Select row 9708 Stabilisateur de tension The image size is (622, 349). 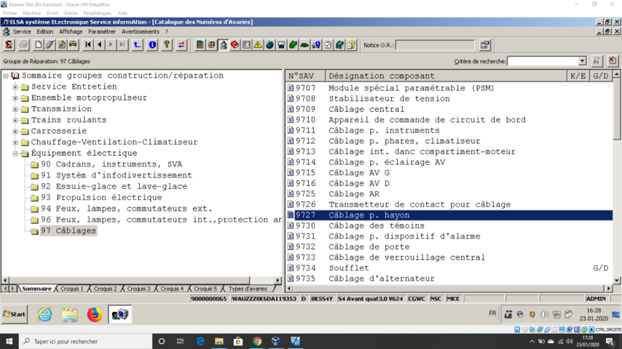pos(449,99)
